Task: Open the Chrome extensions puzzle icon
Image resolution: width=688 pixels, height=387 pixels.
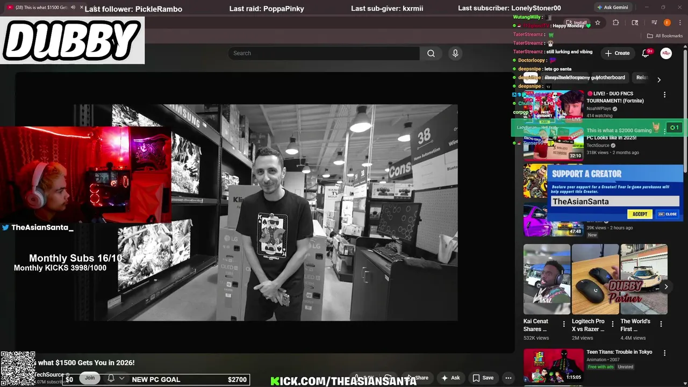Action: (616, 23)
